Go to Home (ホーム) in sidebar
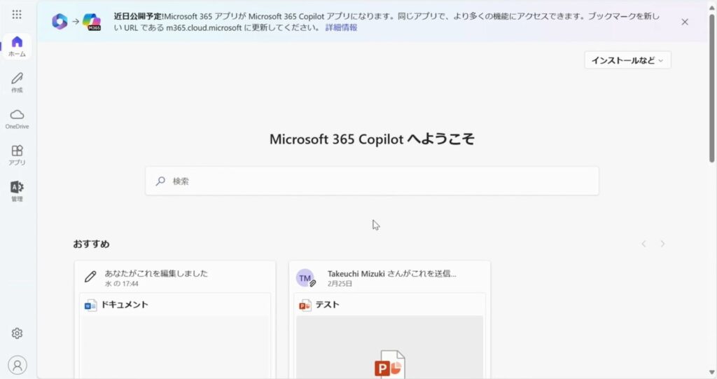Image resolution: width=717 pixels, height=379 pixels. [17, 46]
